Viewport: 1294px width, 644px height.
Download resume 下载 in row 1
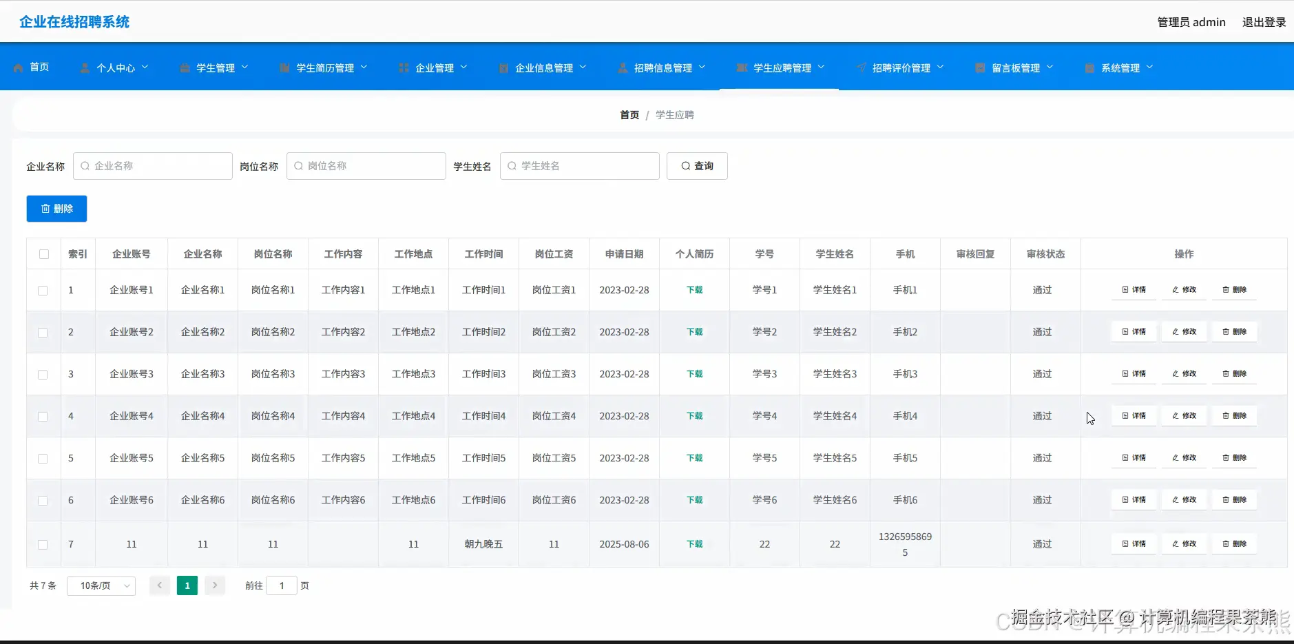coord(694,290)
